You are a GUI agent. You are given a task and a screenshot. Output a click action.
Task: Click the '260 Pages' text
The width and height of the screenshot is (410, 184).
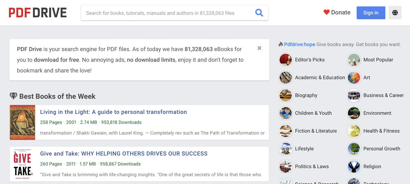pos(51,164)
